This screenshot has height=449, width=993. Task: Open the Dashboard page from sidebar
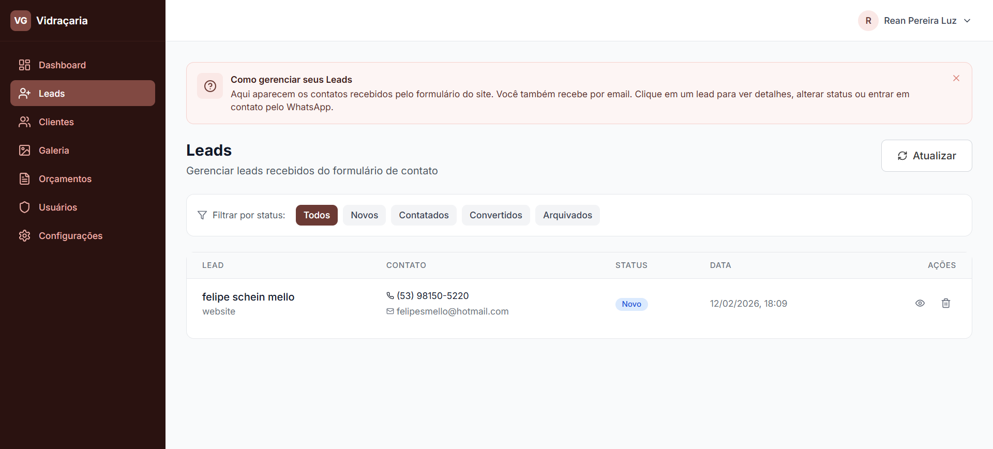pyautogui.click(x=62, y=65)
